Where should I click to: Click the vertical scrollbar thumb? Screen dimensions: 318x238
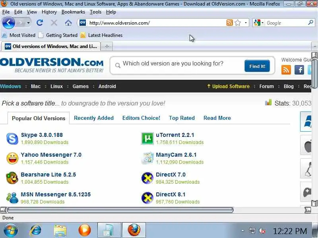point(314,73)
